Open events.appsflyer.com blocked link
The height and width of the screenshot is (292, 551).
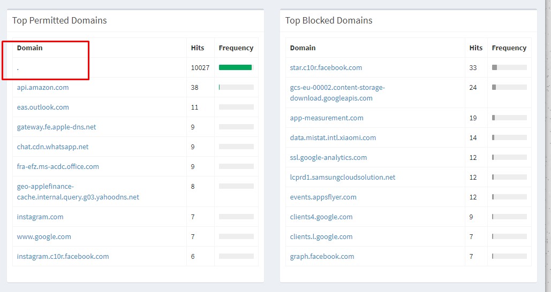[323, 197]
